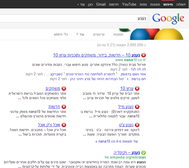Viewport: 189px width, 168px height.
Task: Open Gmail from the top bar
Action: pos(101,4)
